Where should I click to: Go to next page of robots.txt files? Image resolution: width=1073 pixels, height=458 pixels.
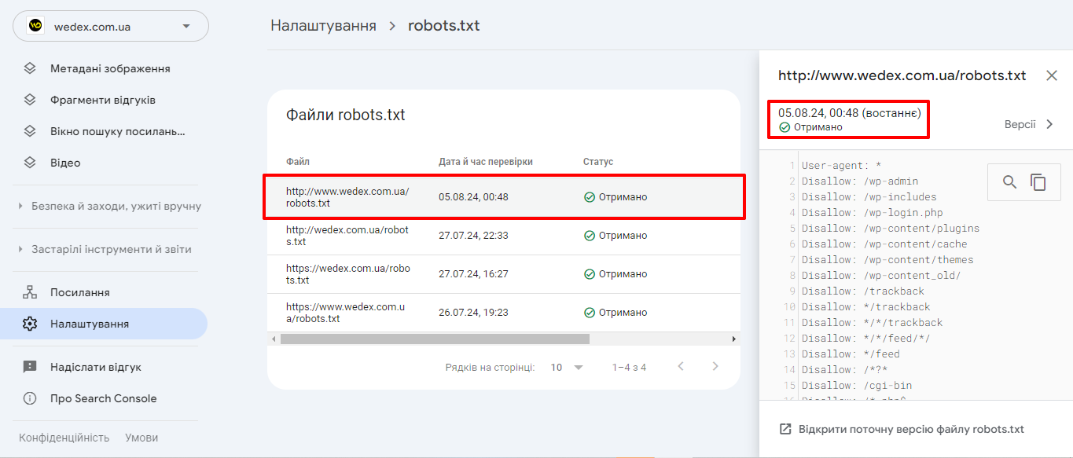715,367
